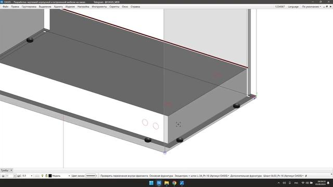Click the black layer color swatch

(50, 176)
